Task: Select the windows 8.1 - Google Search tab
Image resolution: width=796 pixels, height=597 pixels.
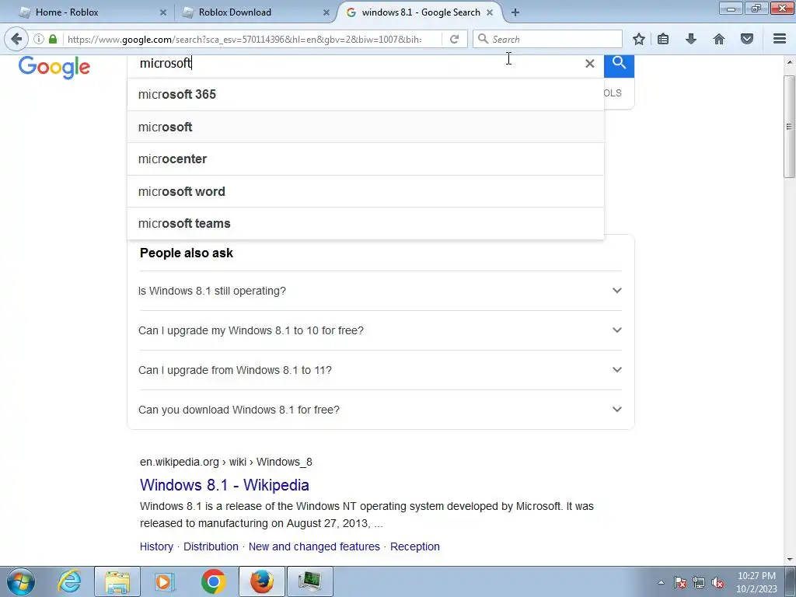Action: 421,12
